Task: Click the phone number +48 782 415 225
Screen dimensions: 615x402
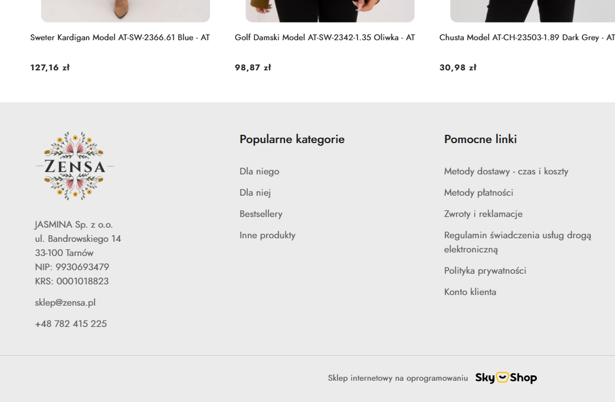Action: tap(71, 324)
